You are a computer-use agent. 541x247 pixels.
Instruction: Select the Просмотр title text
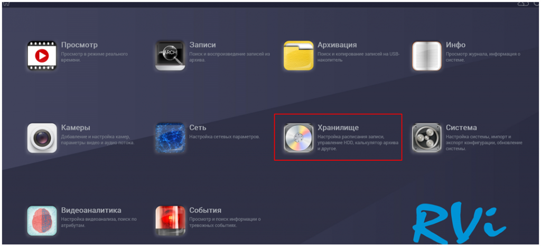coord(79,45)
